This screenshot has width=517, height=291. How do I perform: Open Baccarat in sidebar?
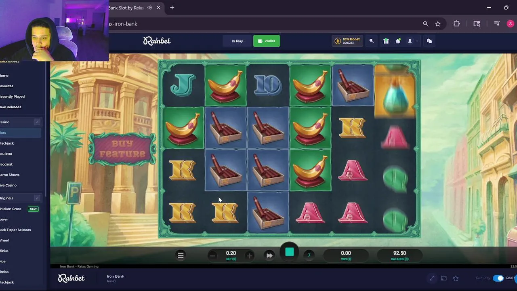[x=6, y=164]
